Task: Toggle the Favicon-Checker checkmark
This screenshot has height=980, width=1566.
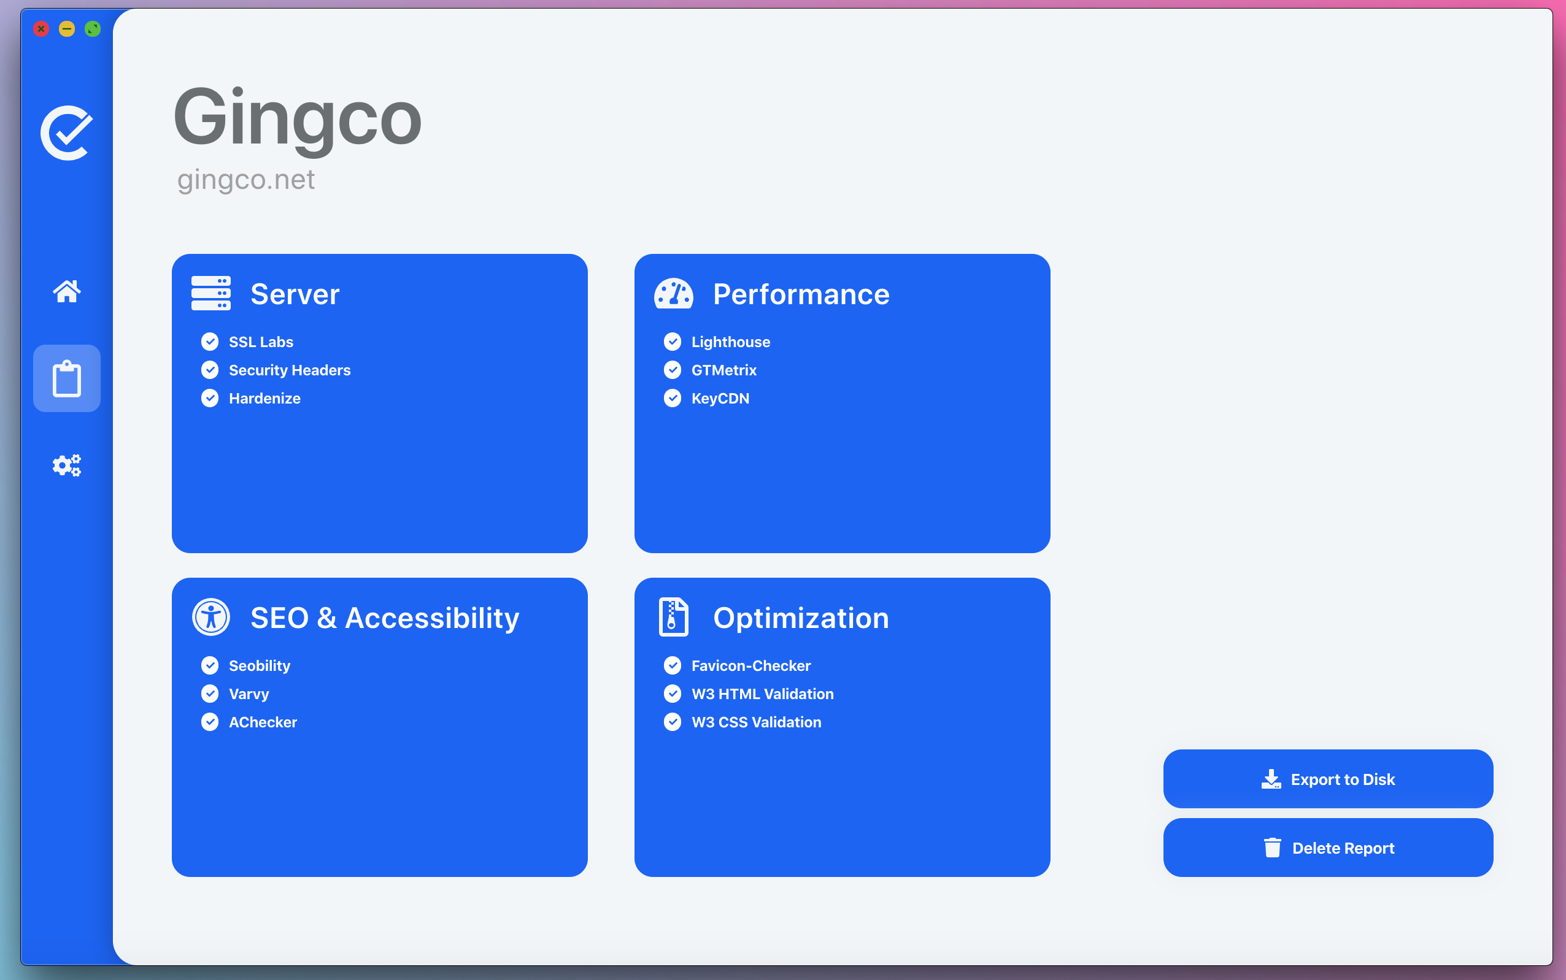Action: pyautogui.click(x=673, y=665)
